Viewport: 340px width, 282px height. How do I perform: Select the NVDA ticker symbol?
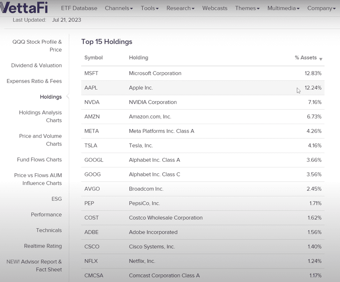pyautogui.click(x=92, y=102)
